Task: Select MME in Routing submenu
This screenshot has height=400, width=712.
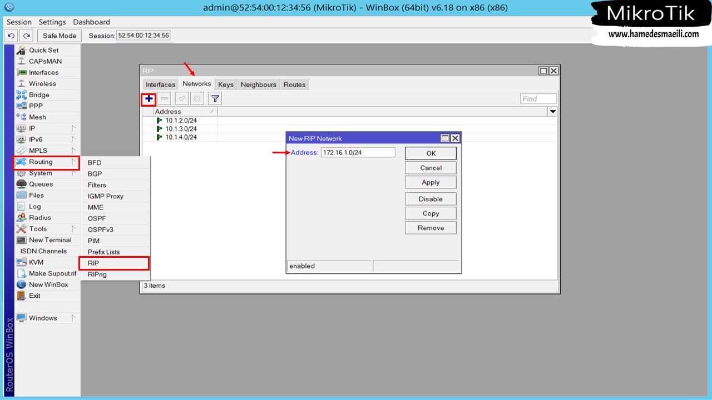Action: (x=116, y=207)
